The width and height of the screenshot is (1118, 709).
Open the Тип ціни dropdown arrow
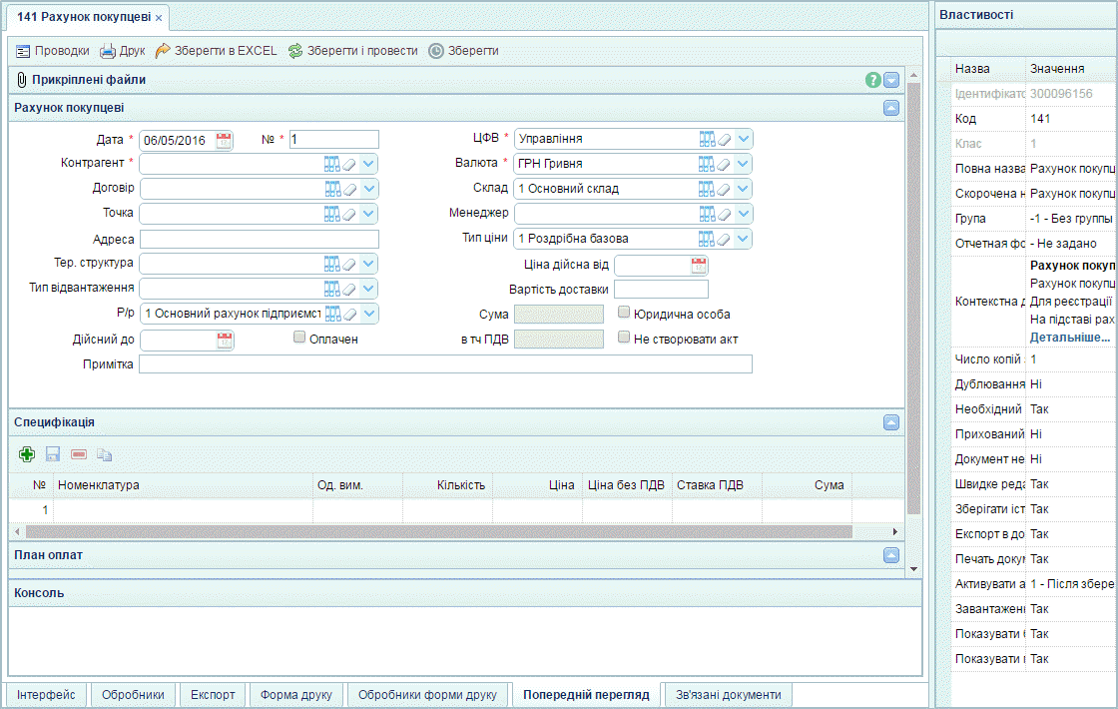(x=743, y=239)
